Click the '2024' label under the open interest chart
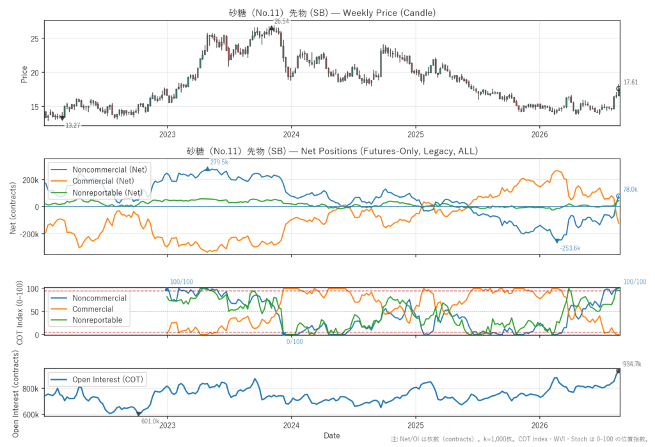Image resolution: width=655 pixels, height=447 pixels. (292, 425)
